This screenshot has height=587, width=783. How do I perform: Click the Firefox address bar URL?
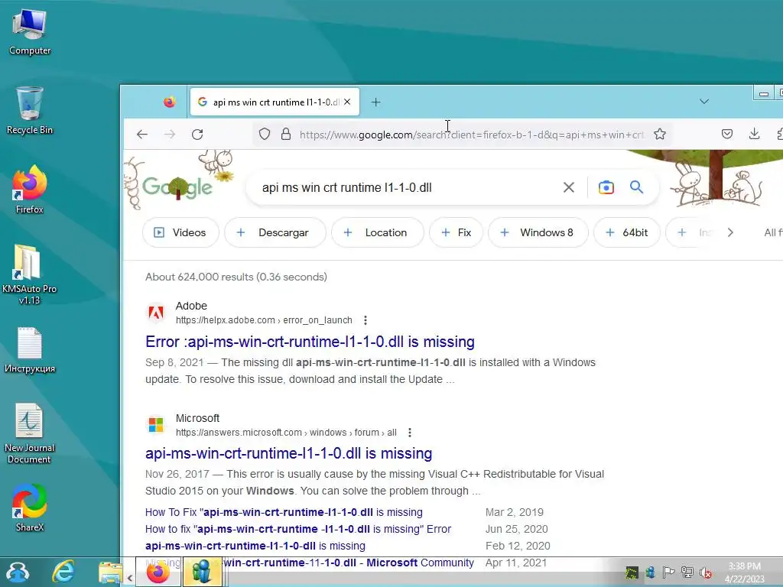coord(472,135)
